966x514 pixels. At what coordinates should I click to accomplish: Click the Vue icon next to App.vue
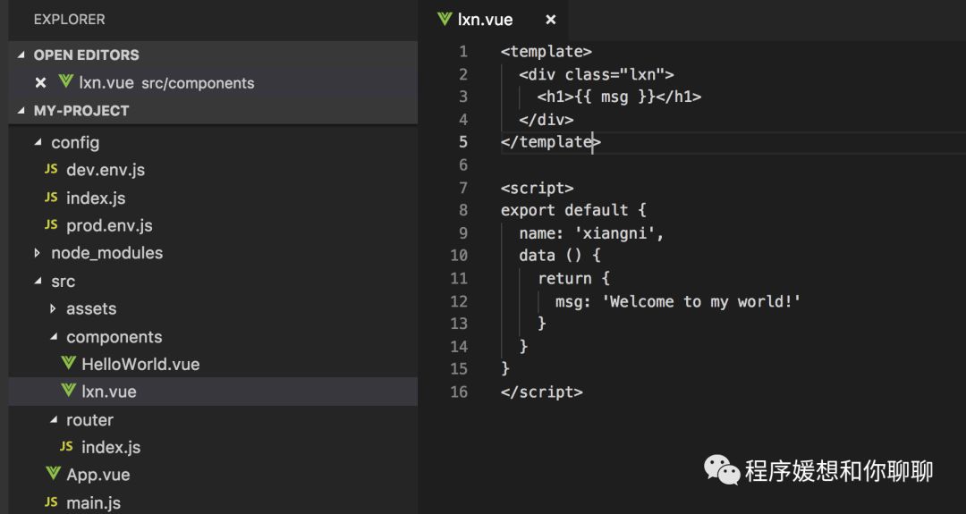coord(54,475)
